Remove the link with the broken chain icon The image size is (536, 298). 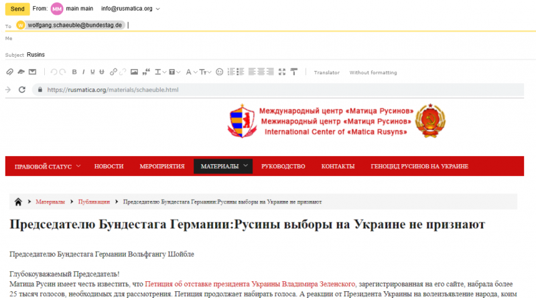[123, 72]
